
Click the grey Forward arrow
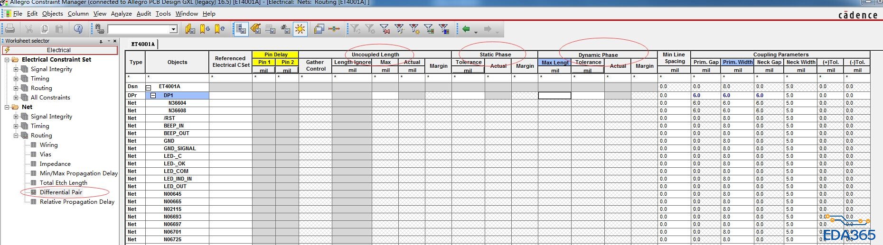coord(488,29)
